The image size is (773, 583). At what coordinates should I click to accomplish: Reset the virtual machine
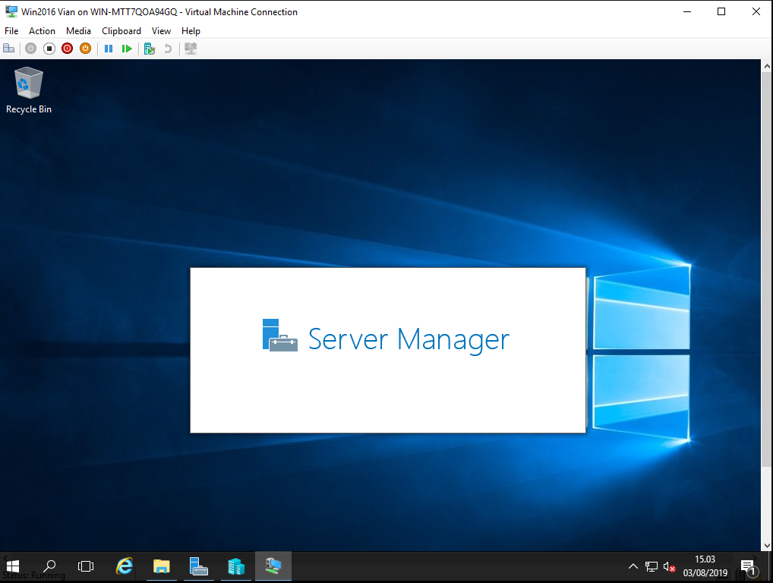click(127, 48)
